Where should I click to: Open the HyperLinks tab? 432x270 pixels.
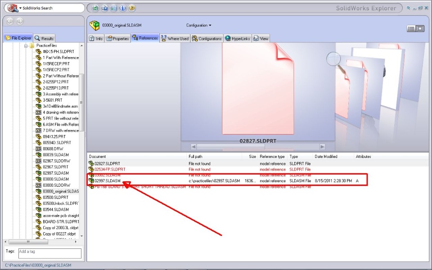coord(238,39)
